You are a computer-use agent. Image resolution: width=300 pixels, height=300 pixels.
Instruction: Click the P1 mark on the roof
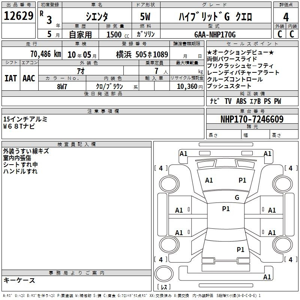pyautogui.click(x=226, y=208)
